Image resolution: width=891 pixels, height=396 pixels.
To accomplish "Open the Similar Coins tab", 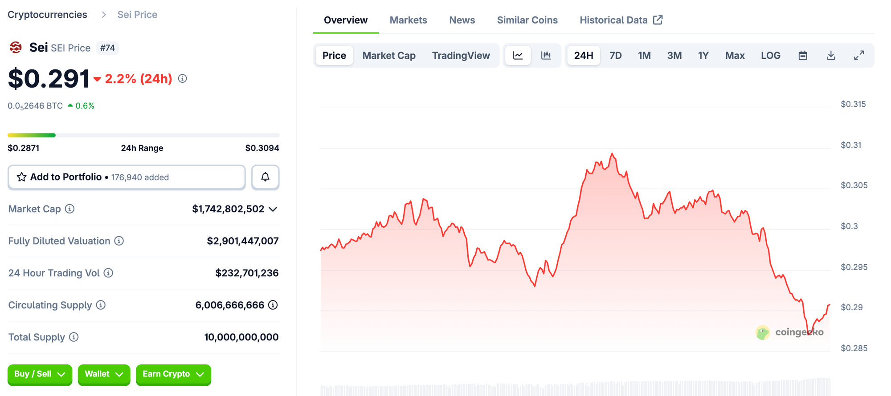I will pos(527,20).
